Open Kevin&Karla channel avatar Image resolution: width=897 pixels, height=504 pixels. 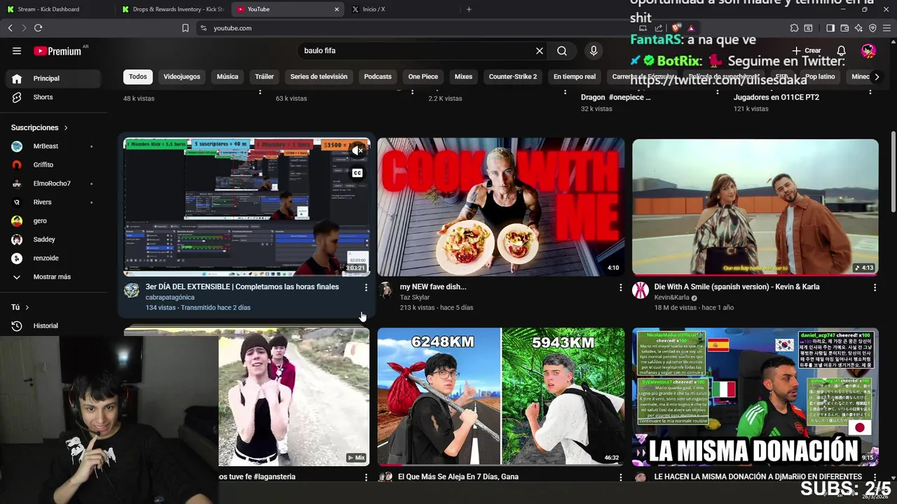(641, 290)
